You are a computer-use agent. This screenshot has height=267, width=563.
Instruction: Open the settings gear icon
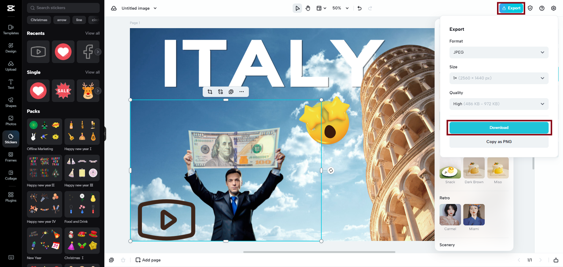[x=554, y=8]
